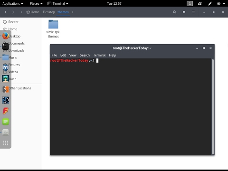Open the terminal Help menu
The height and width of the screenshot is (171, 228).
pyautogui.click(x=113, y=55)
